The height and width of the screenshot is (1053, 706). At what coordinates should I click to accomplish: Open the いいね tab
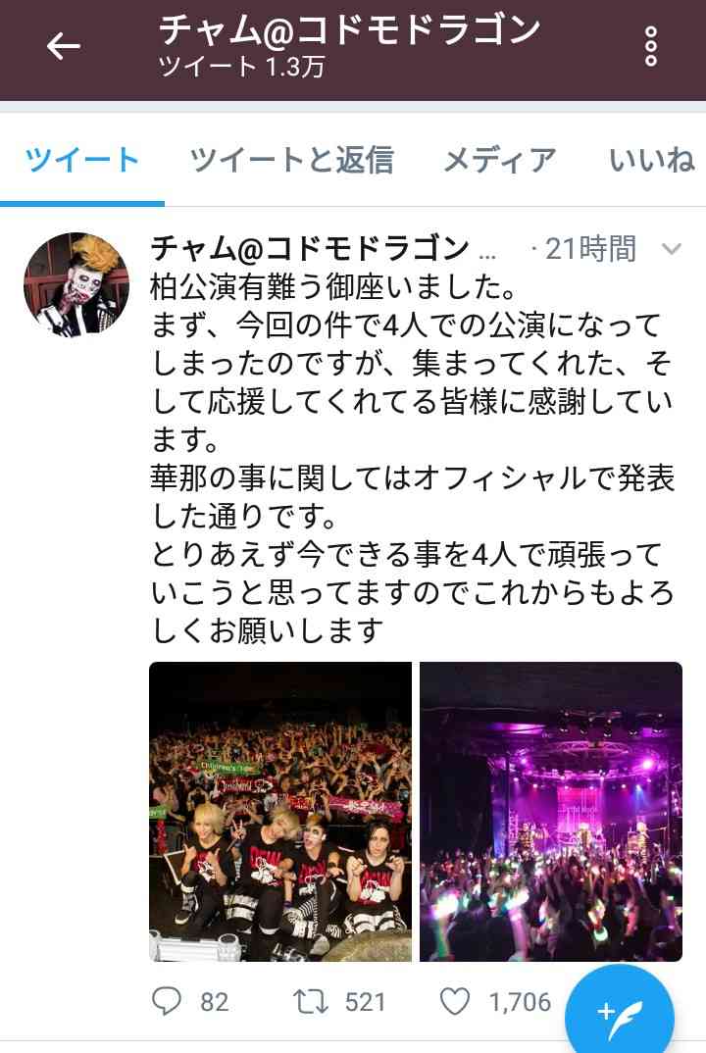(652, 160)
